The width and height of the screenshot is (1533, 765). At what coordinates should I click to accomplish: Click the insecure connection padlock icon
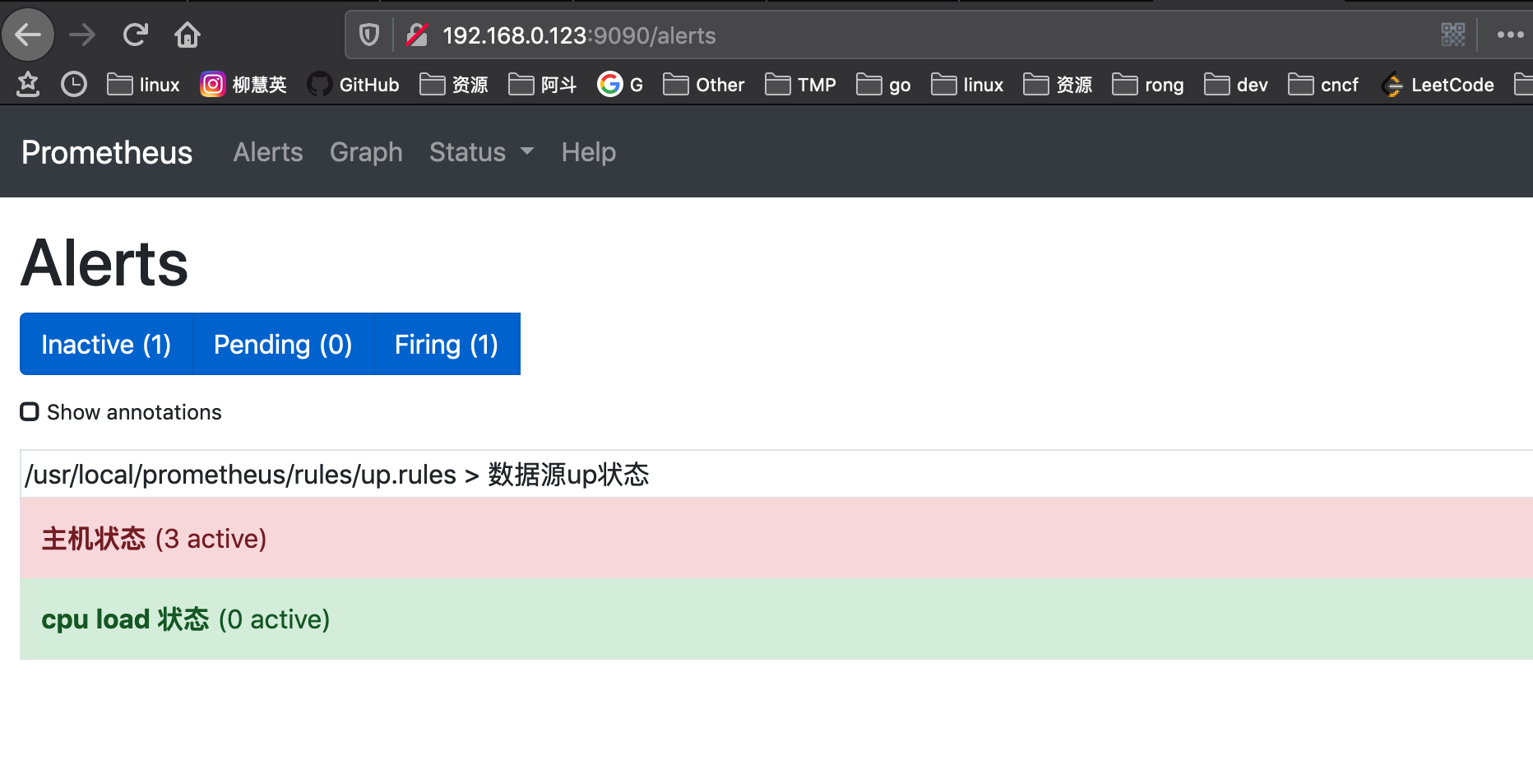pos(418,35)
